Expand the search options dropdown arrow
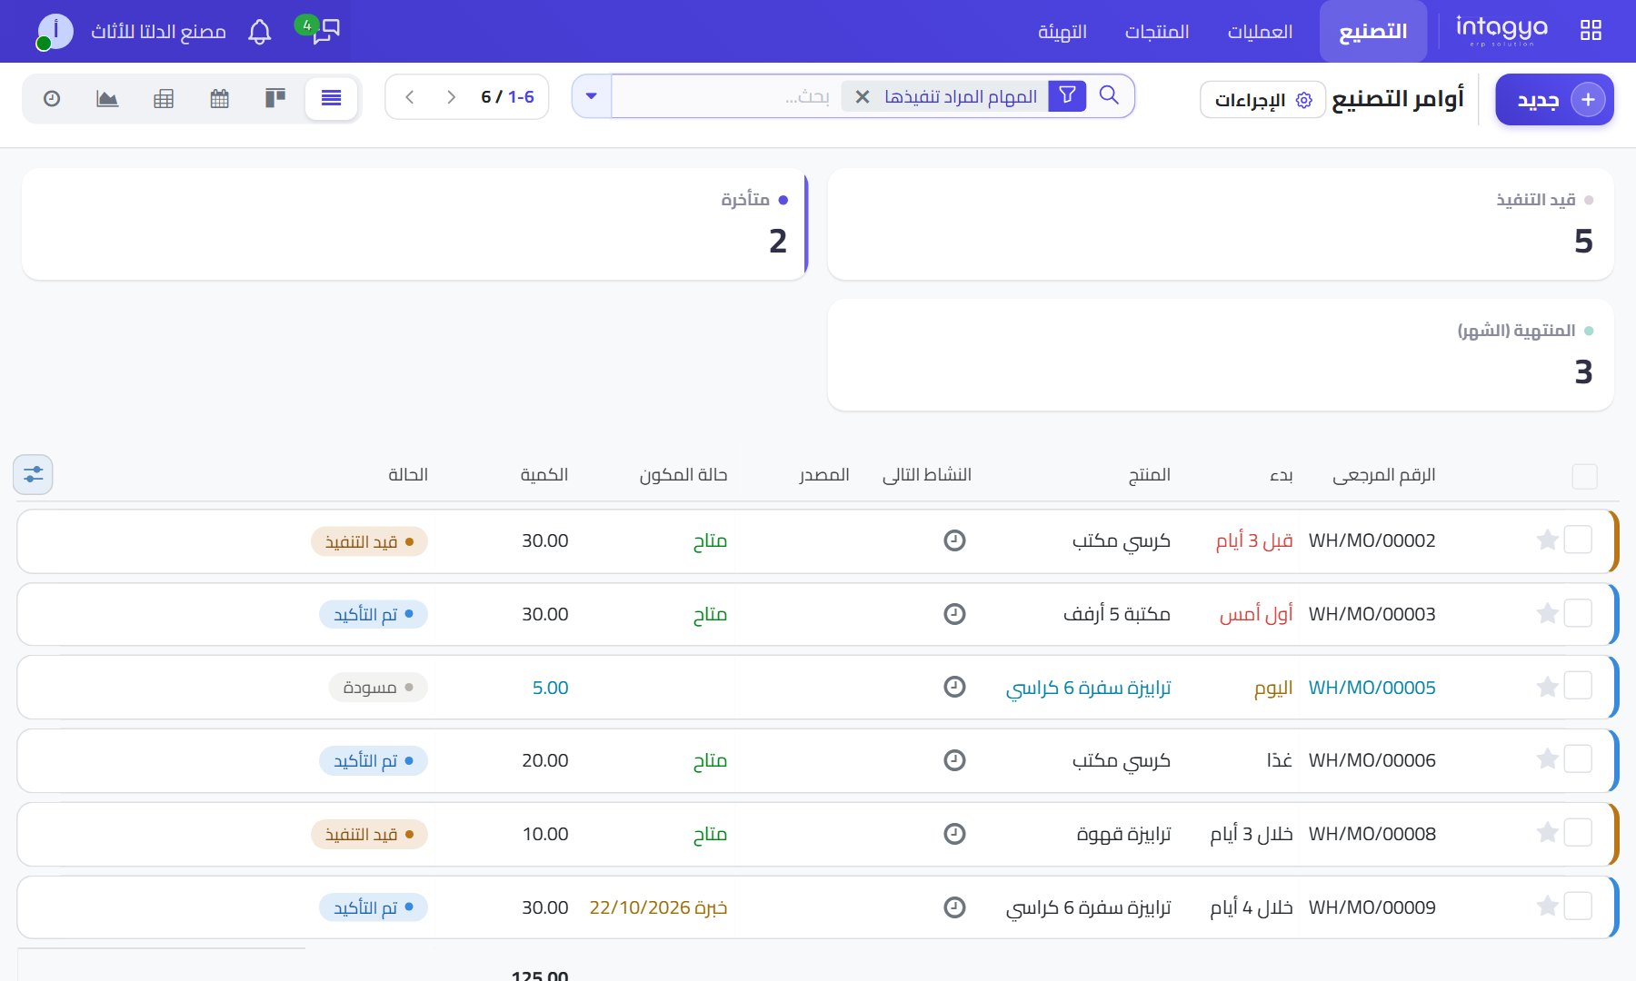1636x981 pixels. (592, 96)
